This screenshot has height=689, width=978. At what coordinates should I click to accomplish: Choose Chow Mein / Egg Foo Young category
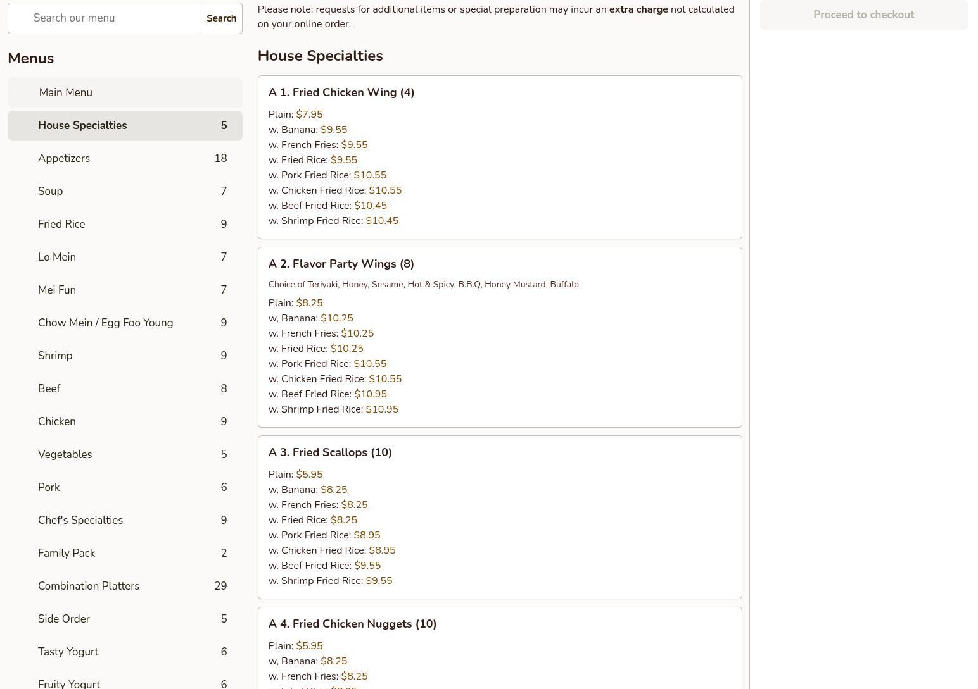125,323
